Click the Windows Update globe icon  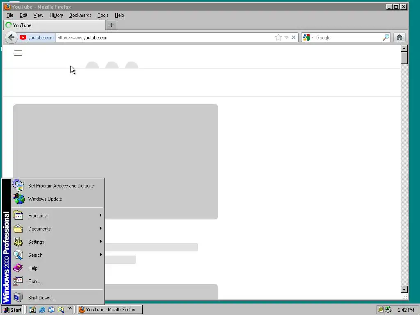[18, 199]
